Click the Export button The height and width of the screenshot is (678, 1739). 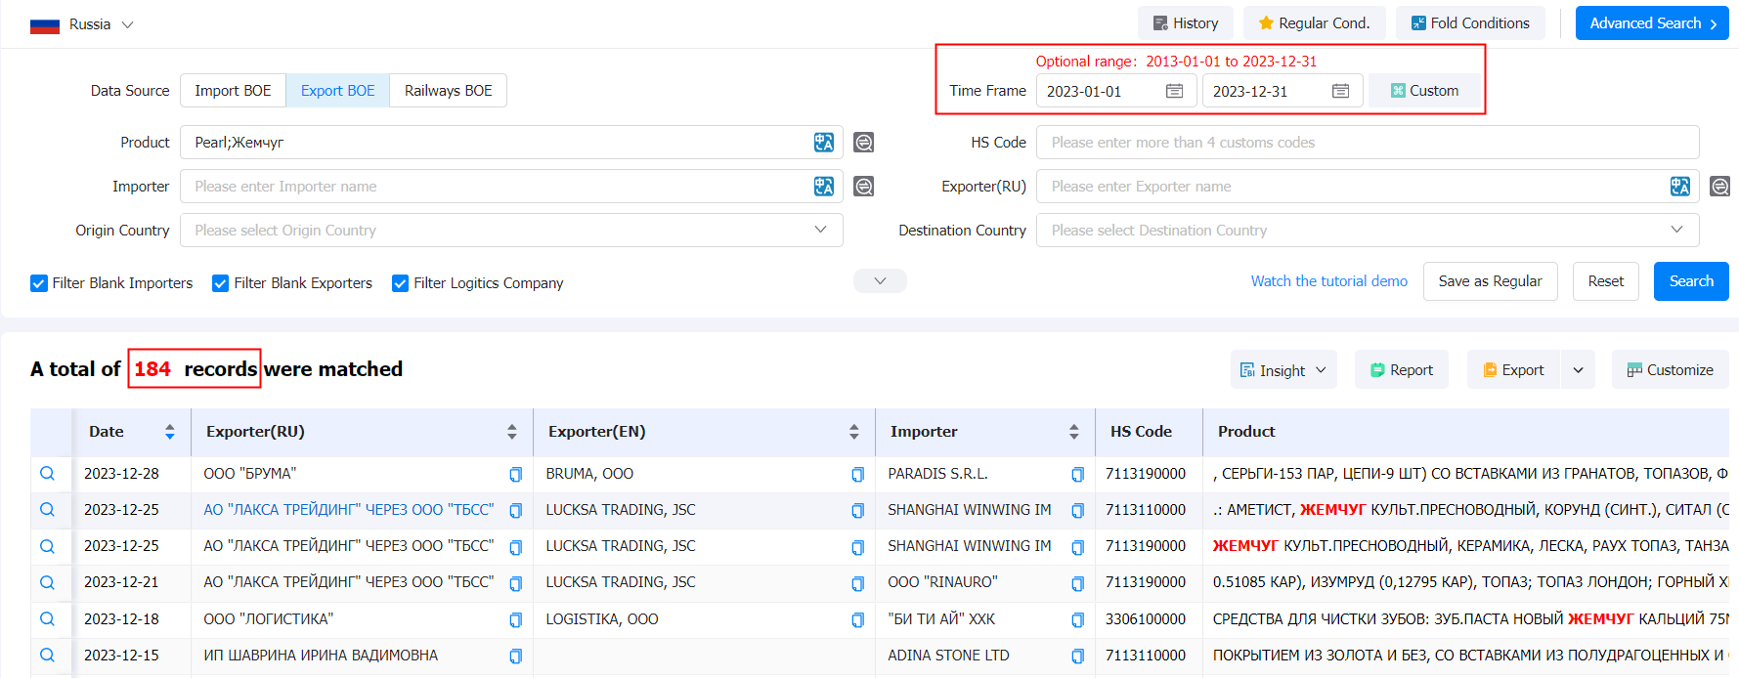tap(1514, 370)
